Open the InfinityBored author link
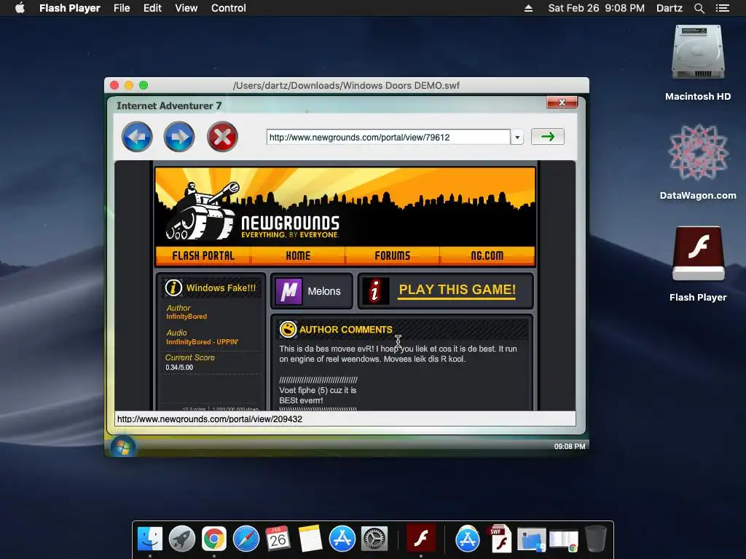746x559 pixels. (186, 317)
